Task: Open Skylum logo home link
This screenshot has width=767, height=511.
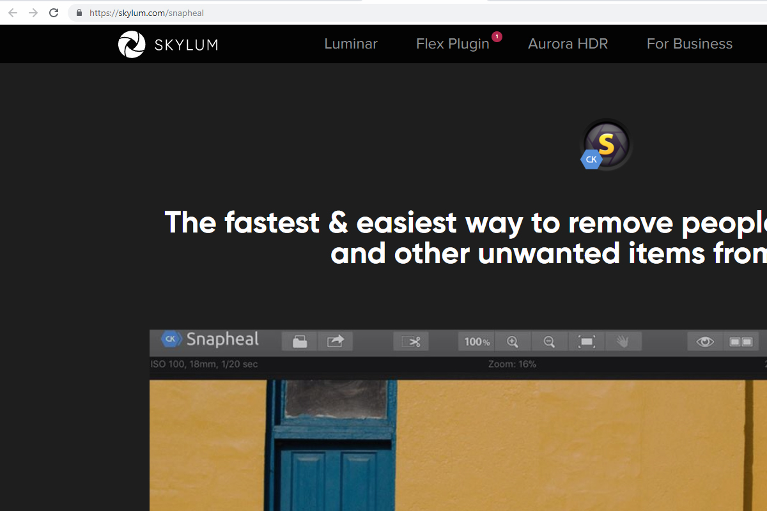Action: (x=168, y=44)
